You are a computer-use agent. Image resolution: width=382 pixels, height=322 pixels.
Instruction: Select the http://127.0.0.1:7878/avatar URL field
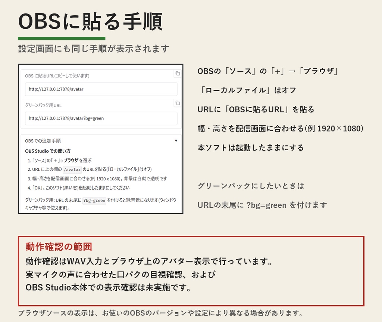pos(101,89)
